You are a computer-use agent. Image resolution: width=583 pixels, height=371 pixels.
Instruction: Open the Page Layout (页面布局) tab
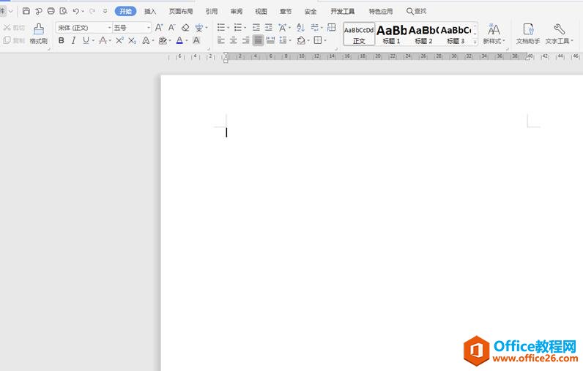pyautogui.click(x=181, y=12)
